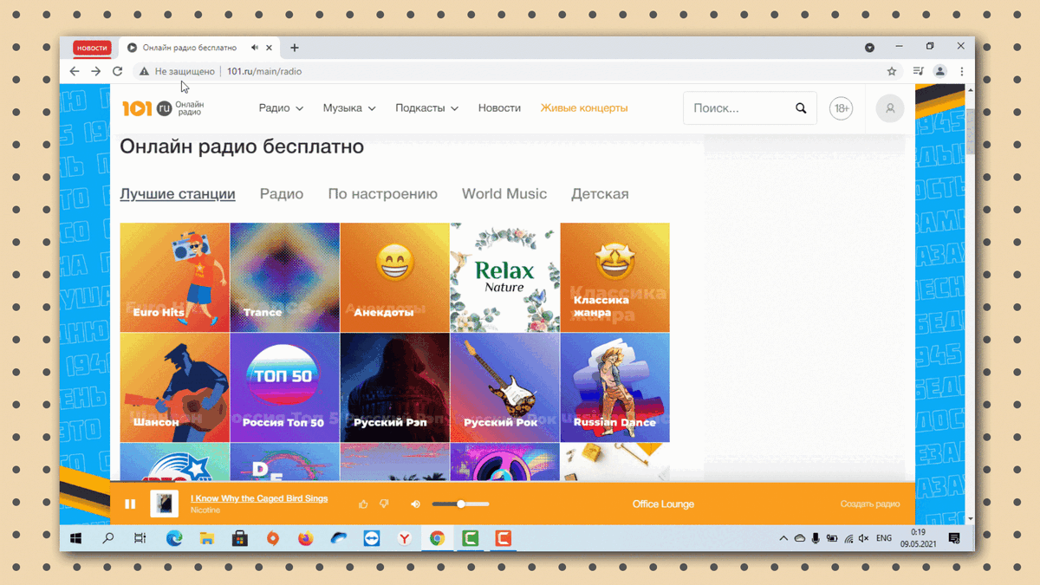Screen dimensions: 1040x585
Task: Play the Euro Hits station tile
Action: pyautogui.click(x=175, y=277)
